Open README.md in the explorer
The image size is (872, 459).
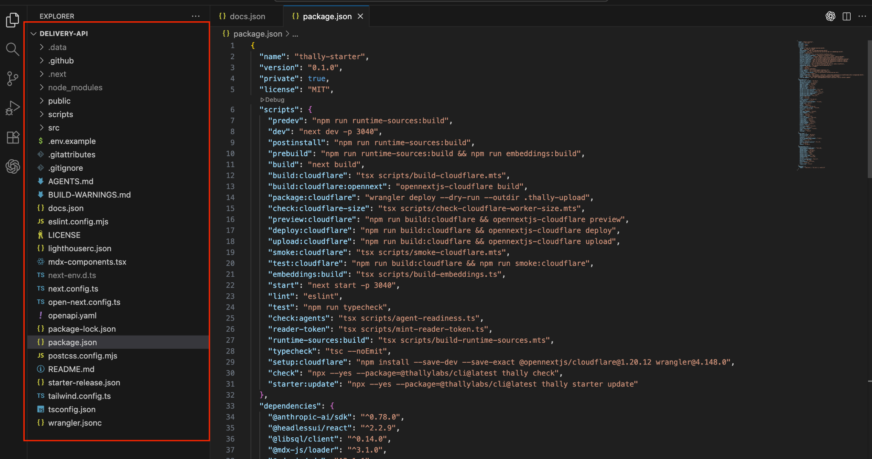118,369
